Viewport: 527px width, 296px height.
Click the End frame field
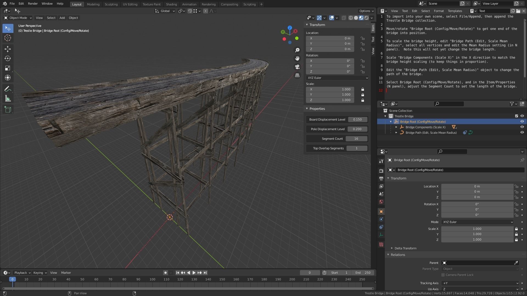pos(363,273)
